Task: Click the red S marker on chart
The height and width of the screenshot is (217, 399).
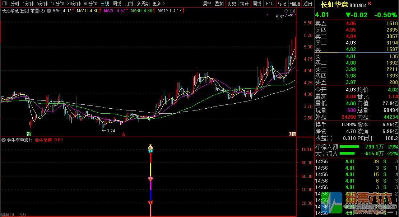Action: 124,135
